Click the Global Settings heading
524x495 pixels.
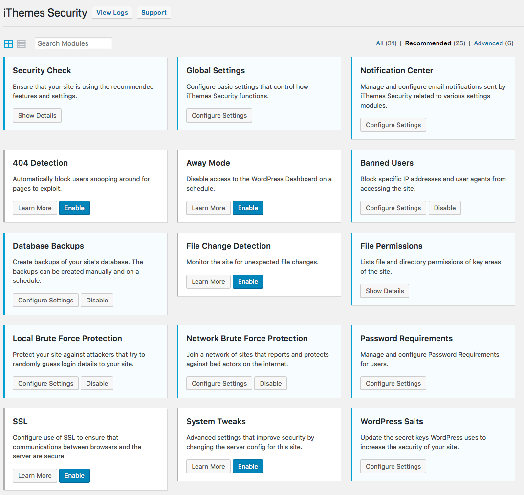(216, 71)
